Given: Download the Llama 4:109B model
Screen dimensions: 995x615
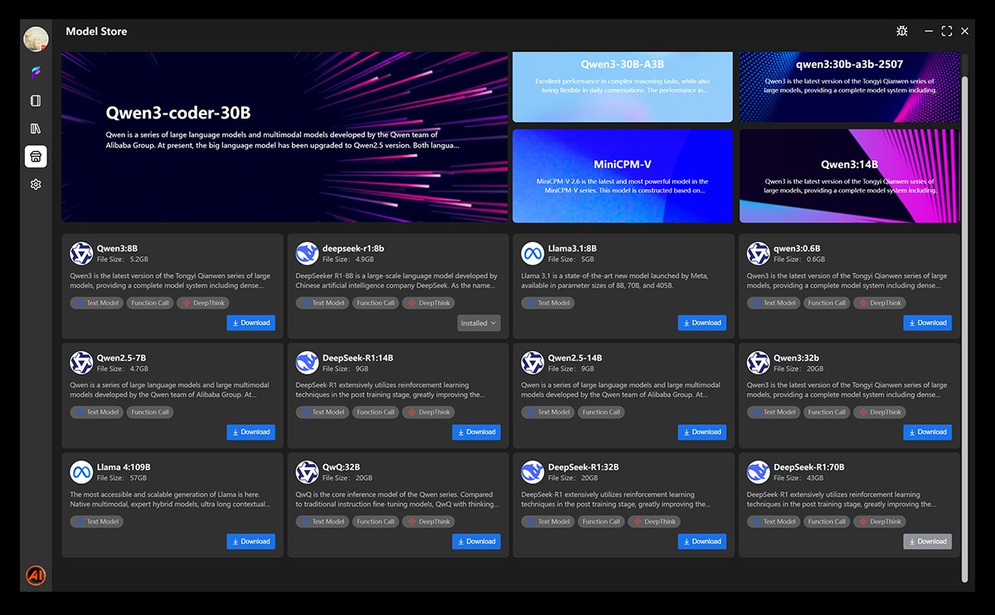Looking at the screenshot, I should click(x=251, y=541).
